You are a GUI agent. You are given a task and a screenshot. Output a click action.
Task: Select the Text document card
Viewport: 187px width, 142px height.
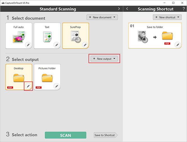pyautogui.click(x=47, y=36)
